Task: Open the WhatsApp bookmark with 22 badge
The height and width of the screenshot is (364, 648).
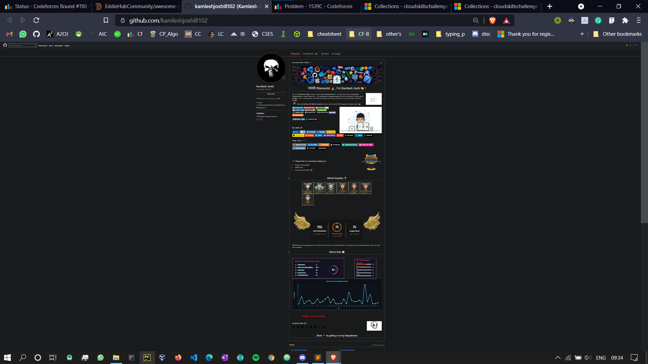Action: [x=23, y=34]
